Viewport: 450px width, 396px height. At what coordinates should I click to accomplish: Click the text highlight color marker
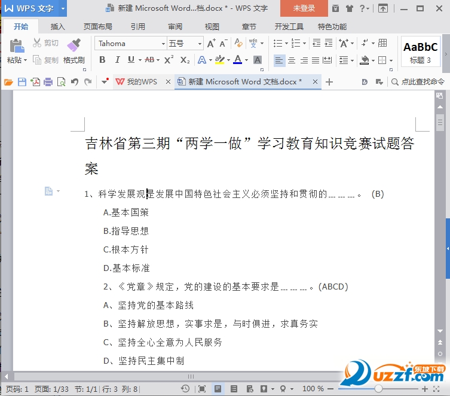(x=219, y=60)
